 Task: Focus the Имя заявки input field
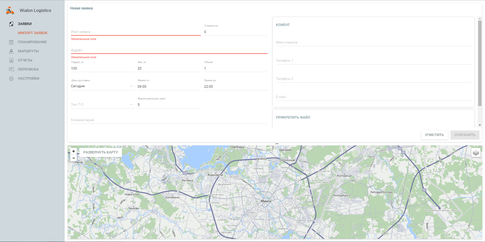(136, 32)
